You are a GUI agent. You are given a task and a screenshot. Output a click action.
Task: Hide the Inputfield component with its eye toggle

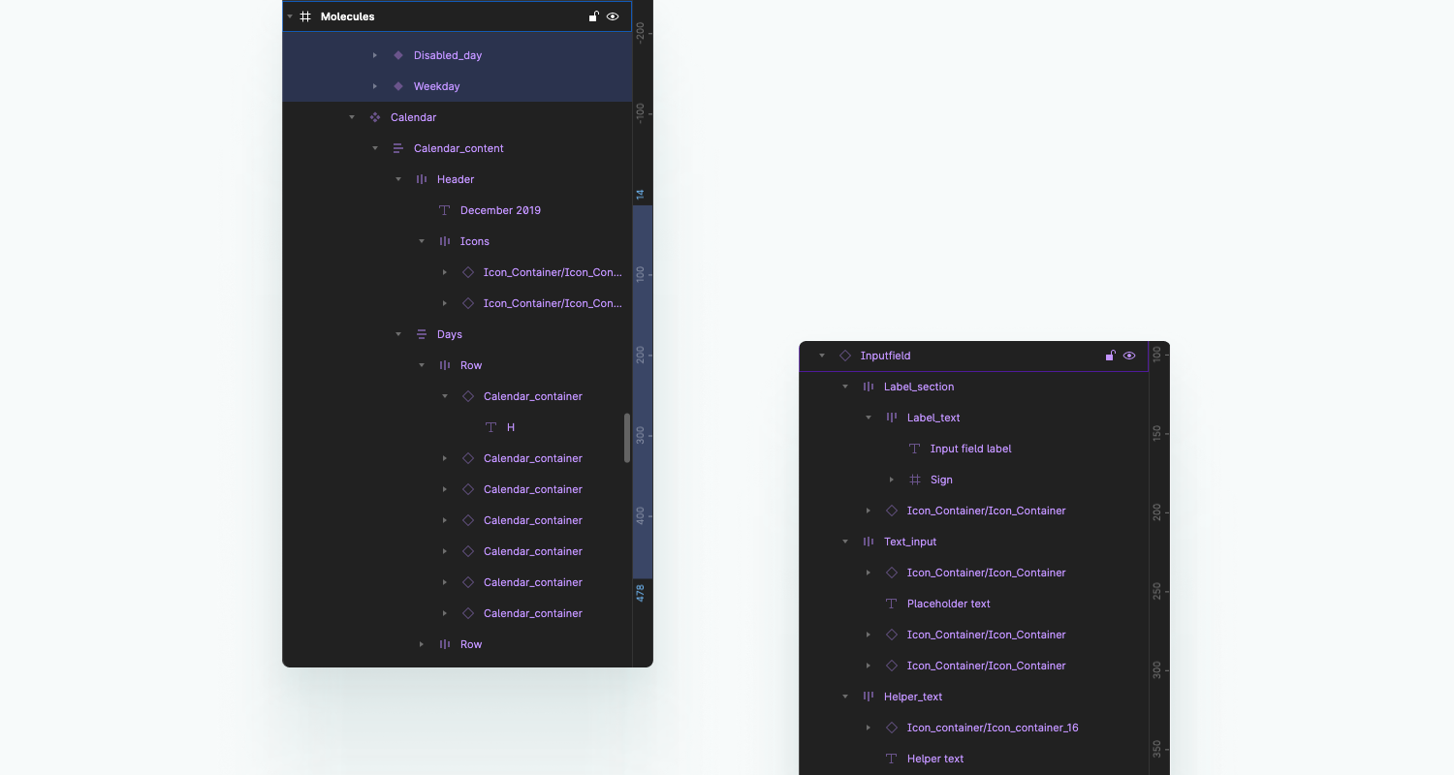click(x=1129, y=356)
